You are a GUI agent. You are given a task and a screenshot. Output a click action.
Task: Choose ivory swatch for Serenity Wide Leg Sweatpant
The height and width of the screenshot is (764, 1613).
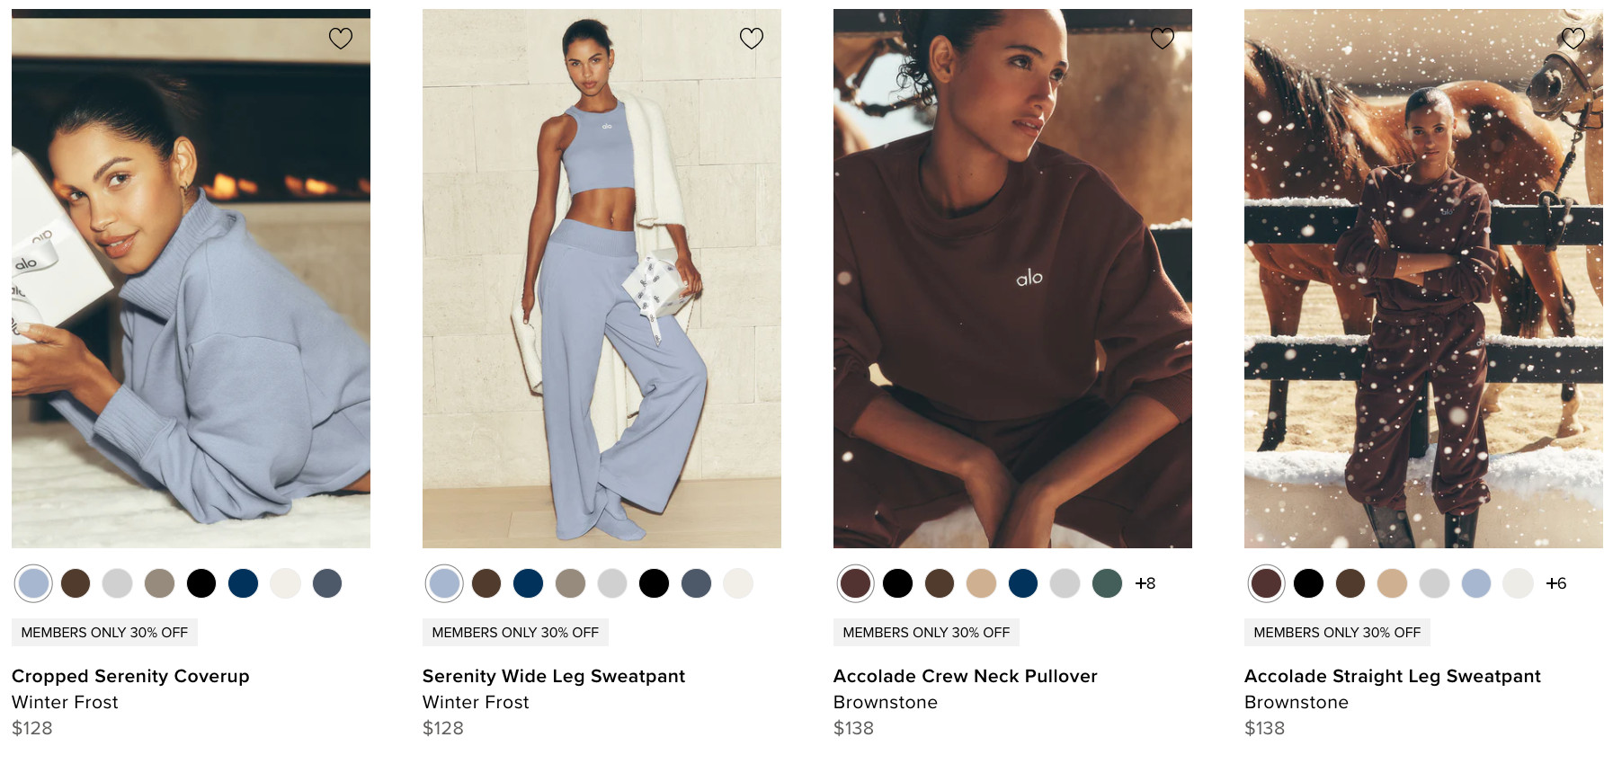pyautogui.click(x=738, y=583)
